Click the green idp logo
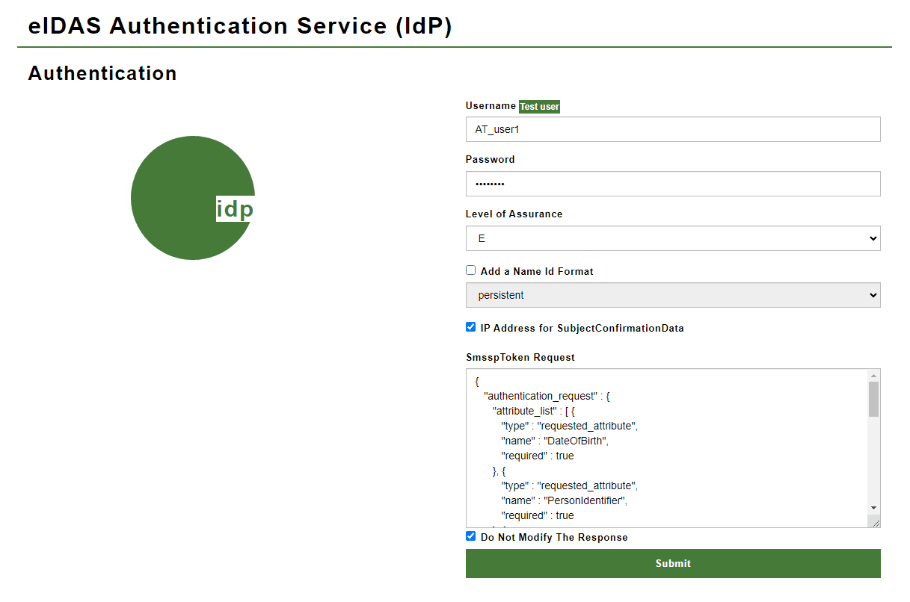This screenshot has height=602, width=910. 193,198
